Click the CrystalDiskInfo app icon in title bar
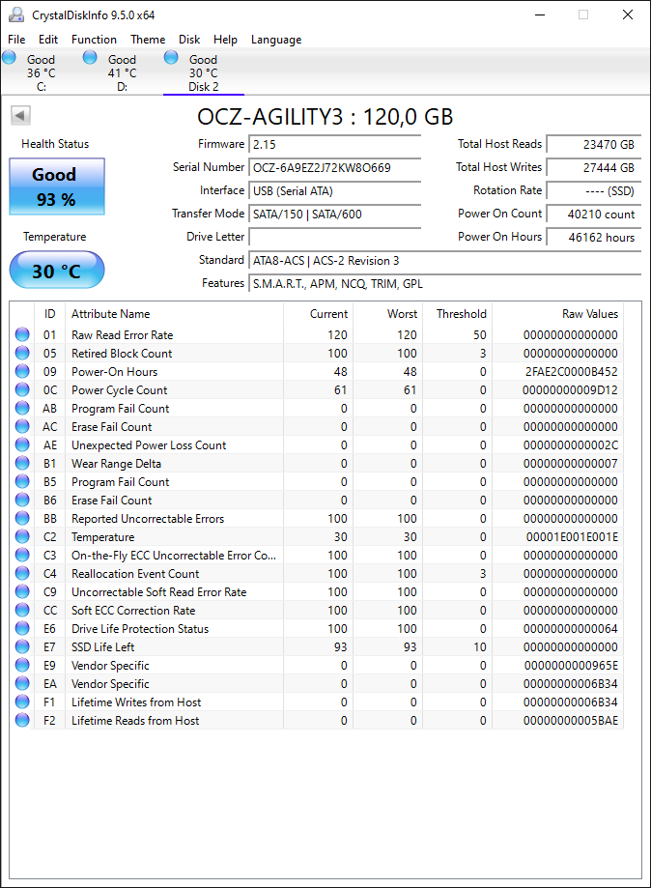Image resolution: width=651 pixels, height=888 pixels. pos(16,14)
